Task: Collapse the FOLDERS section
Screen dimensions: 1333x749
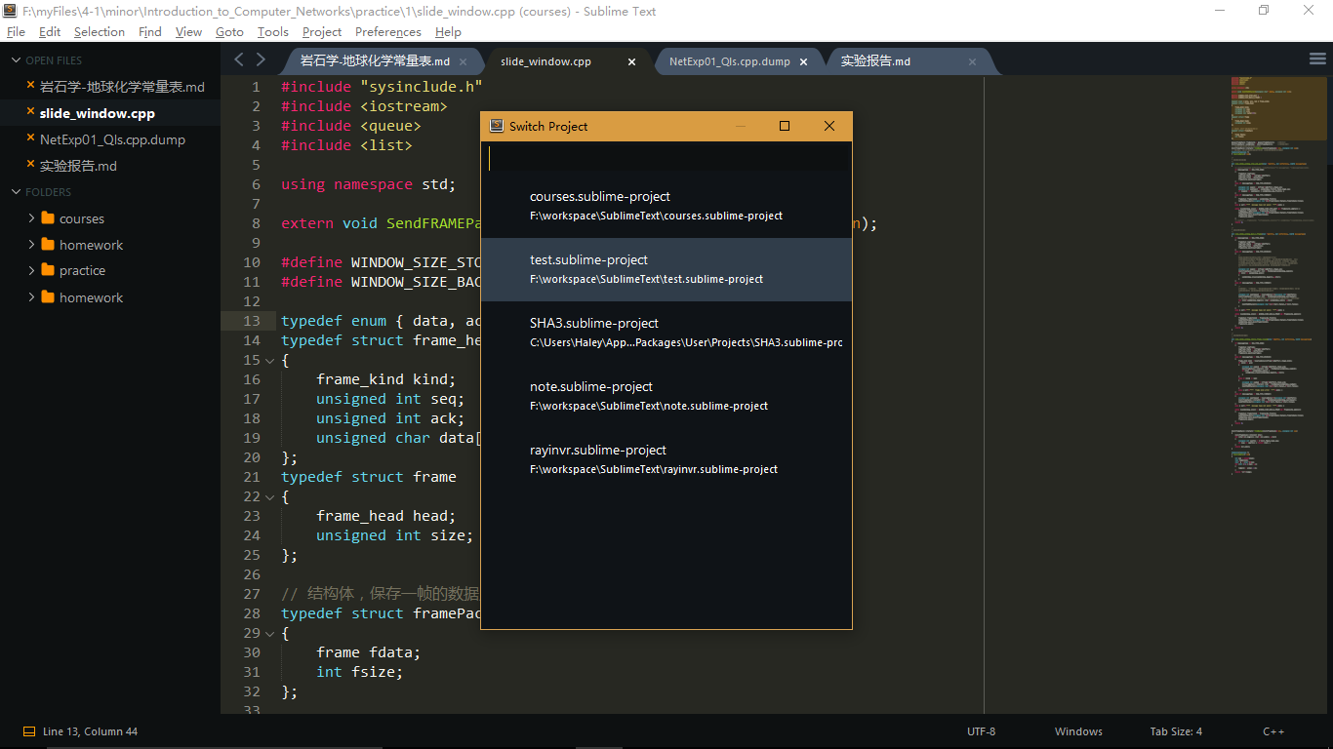Action: pos(16,192)
